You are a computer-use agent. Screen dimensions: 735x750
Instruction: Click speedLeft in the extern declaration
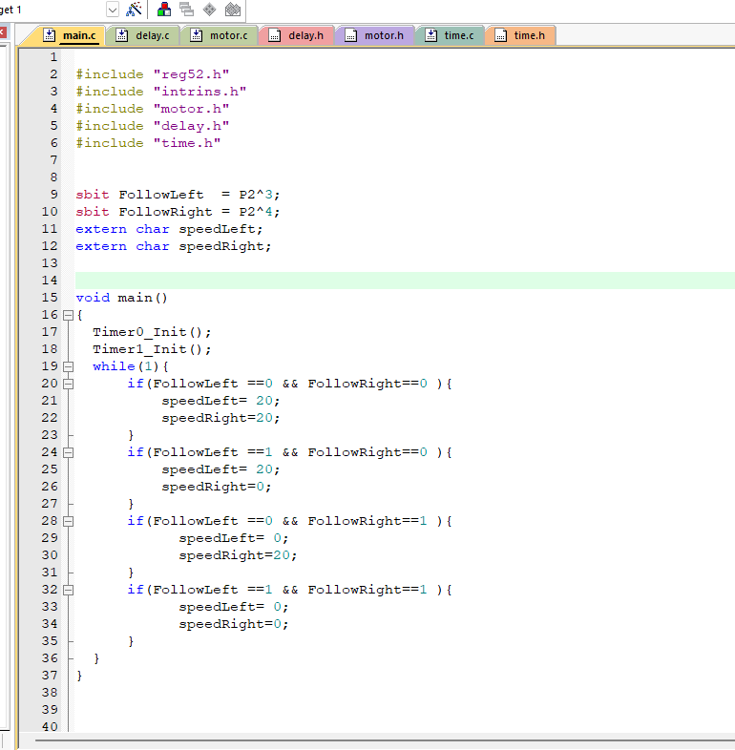[218, 229]
